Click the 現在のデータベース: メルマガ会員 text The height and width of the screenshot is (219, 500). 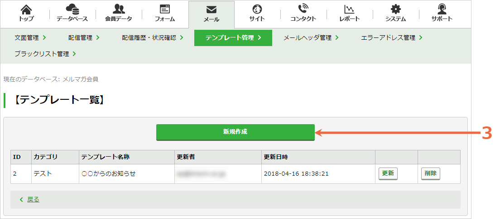tap(51, 79)
